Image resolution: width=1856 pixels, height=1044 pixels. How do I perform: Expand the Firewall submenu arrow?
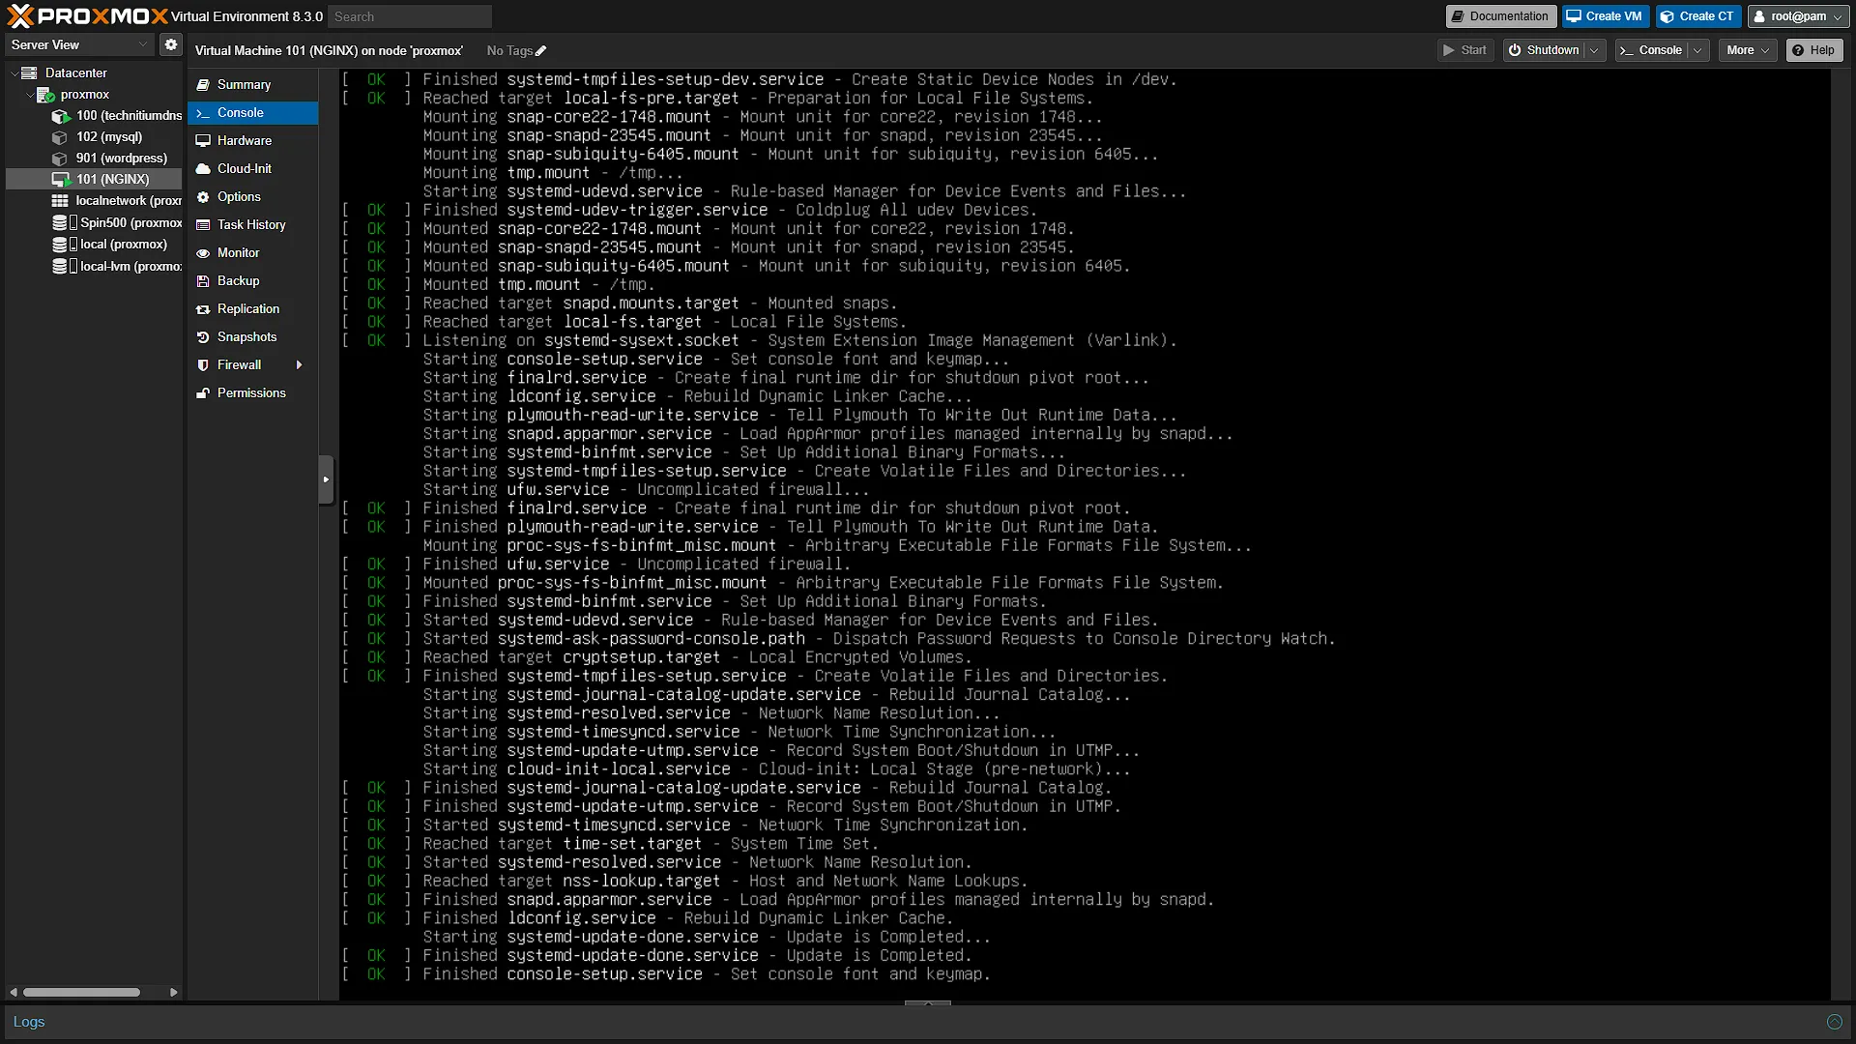(300, 364)
